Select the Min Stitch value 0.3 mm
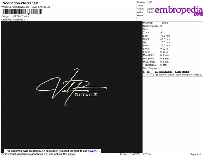Viewport: 204px width, 157px height. 165,59
